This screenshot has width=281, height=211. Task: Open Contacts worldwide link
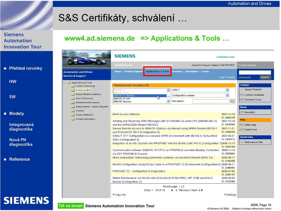coord(254,95)
